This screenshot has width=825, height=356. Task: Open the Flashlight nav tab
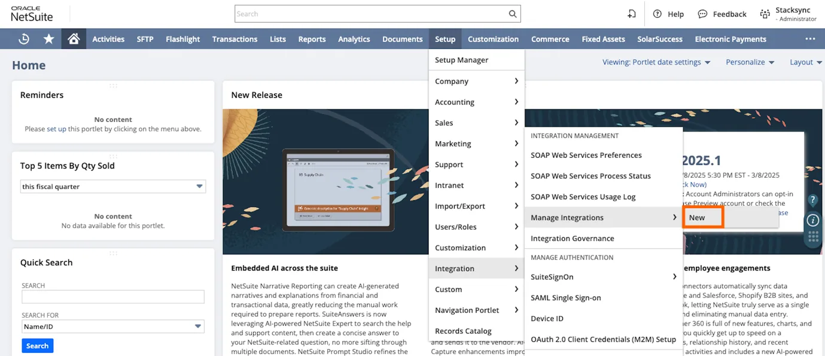coord(182,39)
